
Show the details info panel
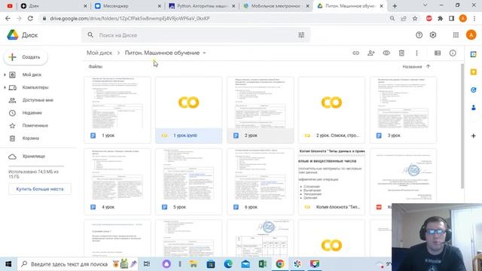tap(453, 53)
